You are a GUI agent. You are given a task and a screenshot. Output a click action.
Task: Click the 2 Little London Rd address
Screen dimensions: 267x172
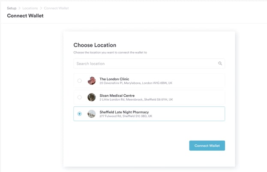[136, 99]
